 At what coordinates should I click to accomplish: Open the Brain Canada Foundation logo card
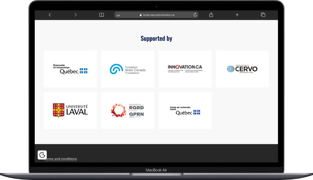(127, 69)
